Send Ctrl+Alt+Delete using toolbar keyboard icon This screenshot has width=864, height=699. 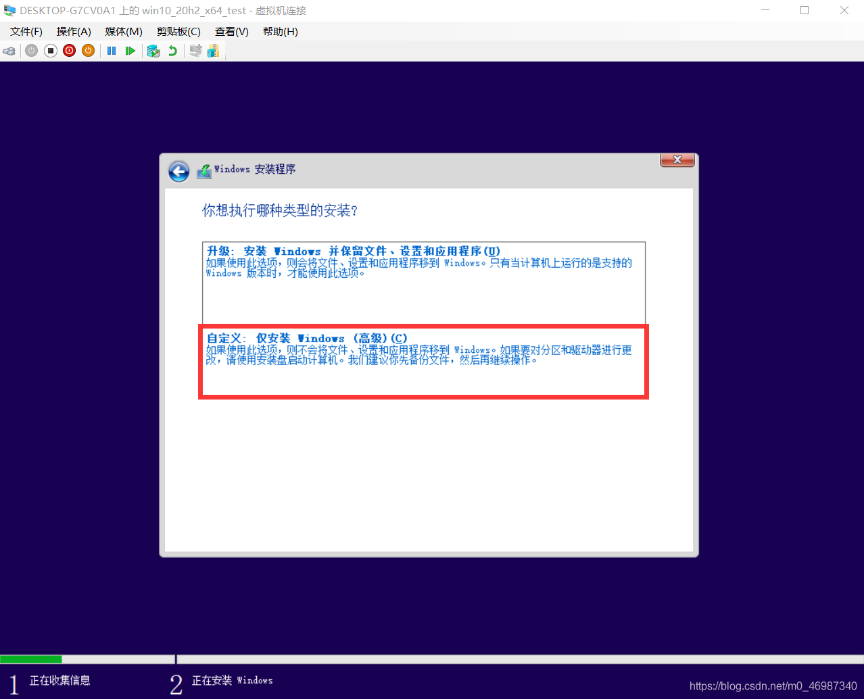(x=9, y=51)
